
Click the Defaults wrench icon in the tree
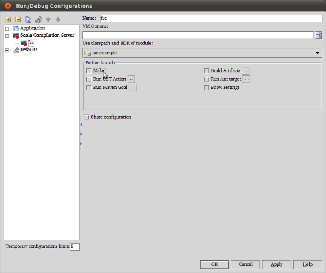coord(16,50)
